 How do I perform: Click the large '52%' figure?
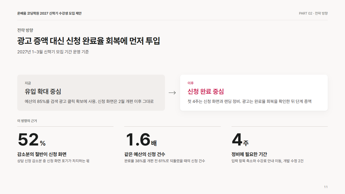coord(32,140)
